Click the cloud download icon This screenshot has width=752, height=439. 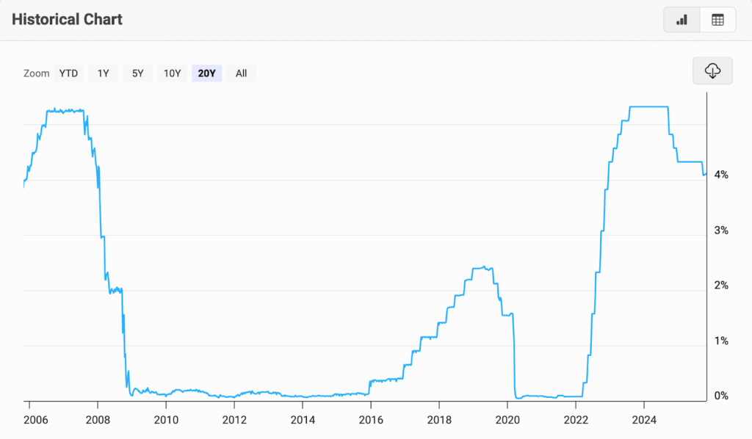(712, 70)
